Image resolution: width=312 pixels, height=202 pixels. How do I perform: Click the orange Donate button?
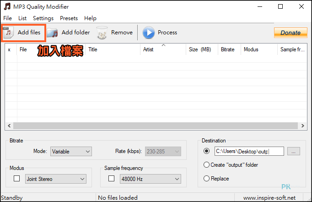[x=290, y=33]
